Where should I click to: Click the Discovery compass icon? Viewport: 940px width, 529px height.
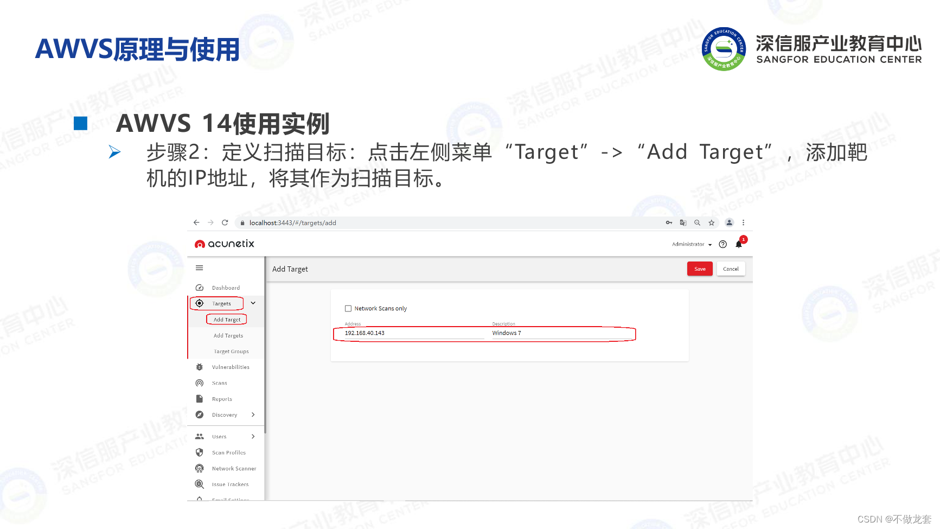[199, 415]
